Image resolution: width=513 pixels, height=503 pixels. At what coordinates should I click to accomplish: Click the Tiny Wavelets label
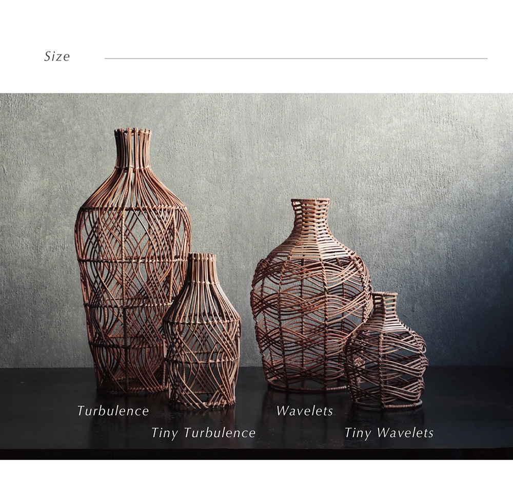(389, 433)
